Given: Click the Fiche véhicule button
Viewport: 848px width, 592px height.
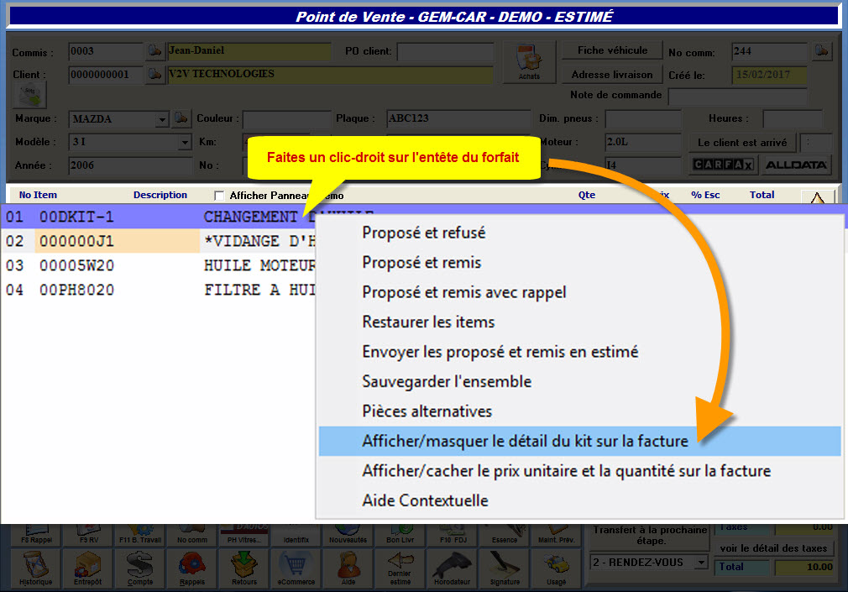Looking at the screenshot, I should (612, 50).
